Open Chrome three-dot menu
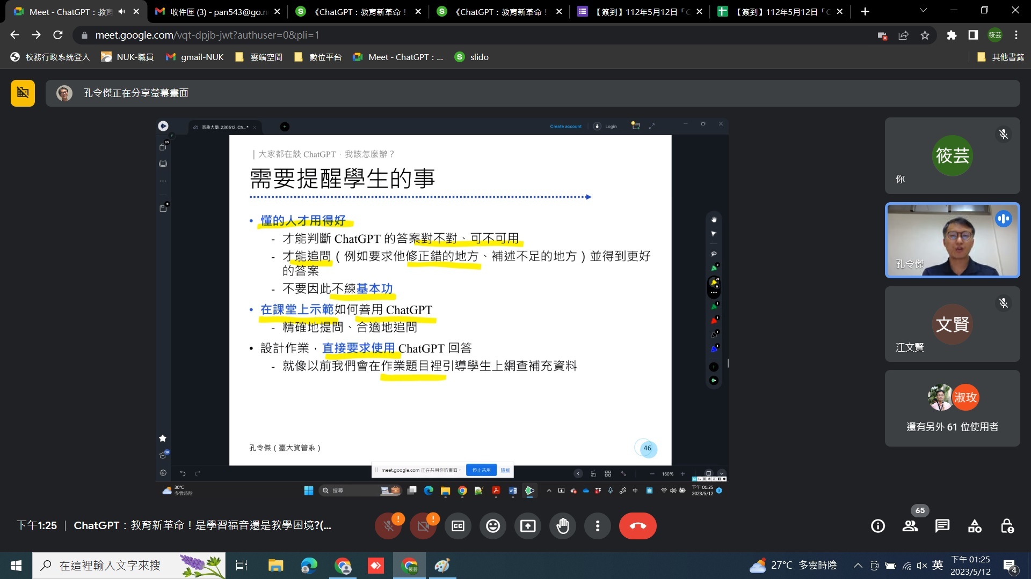The width and height of the screenshot is (1031, 579). pyautogui.click(x=1017, y=35)
